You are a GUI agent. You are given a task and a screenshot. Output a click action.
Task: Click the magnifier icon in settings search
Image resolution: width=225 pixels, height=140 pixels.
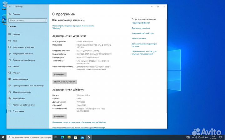point(45,20)
